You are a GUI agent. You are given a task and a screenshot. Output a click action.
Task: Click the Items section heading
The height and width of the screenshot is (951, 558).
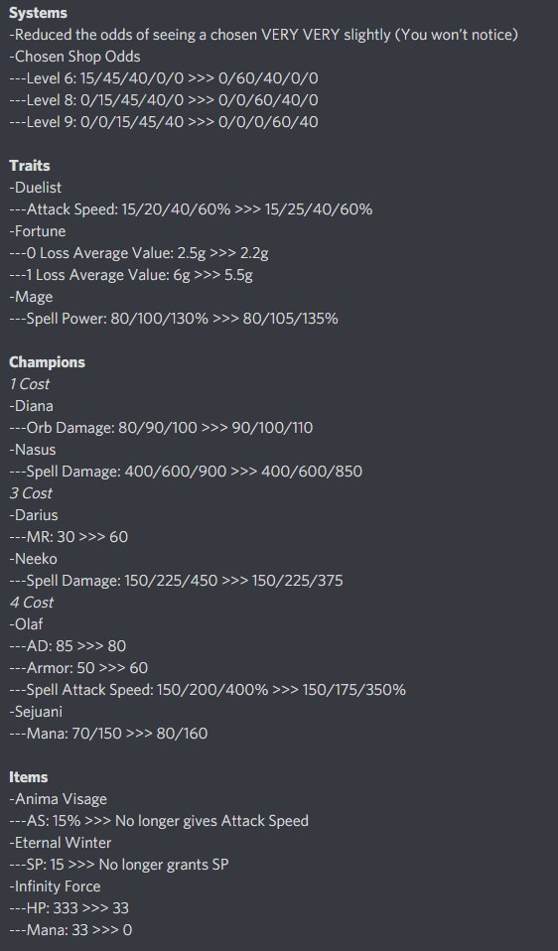[29, 777]
